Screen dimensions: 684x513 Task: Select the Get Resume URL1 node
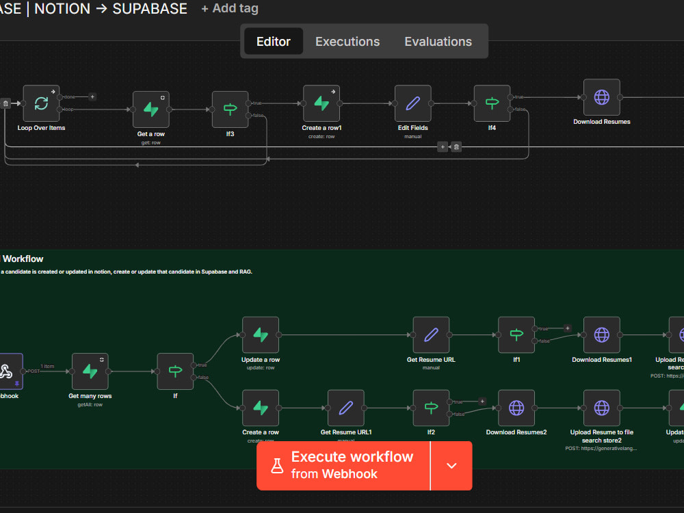(346, 408)
